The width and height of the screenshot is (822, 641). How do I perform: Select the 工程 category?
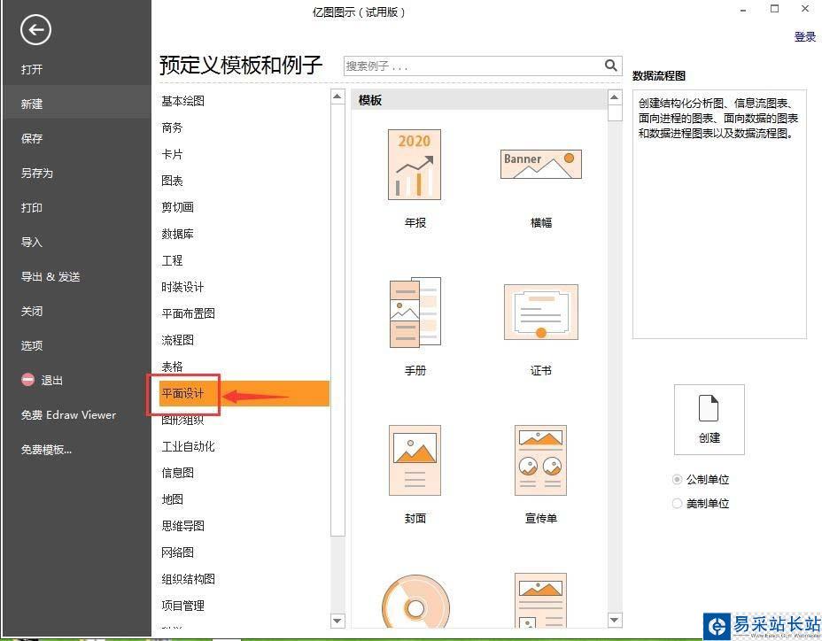[x=172, y=260]
